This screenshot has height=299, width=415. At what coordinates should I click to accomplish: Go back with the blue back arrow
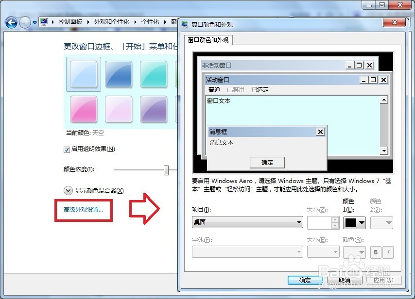[x=11, y=22]
